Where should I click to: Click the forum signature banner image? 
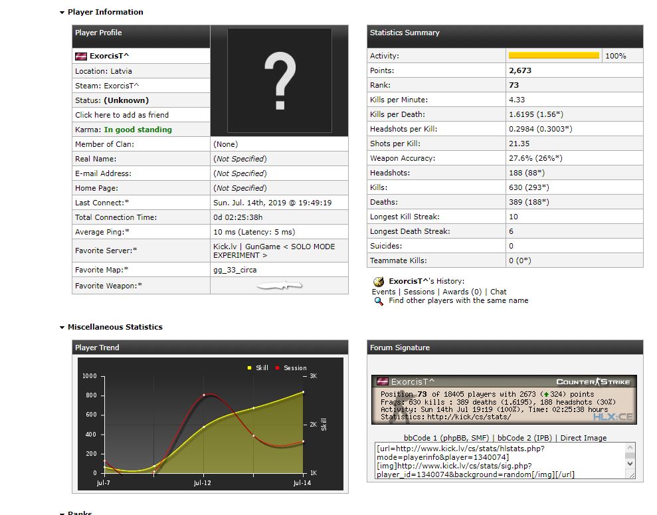(x=504, y=400)
